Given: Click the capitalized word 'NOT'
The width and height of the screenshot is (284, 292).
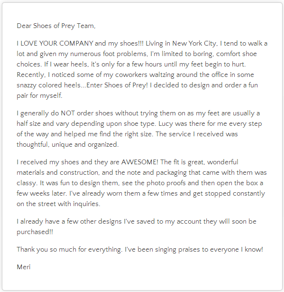Looking at the screenshot, I should coord(68,113).
